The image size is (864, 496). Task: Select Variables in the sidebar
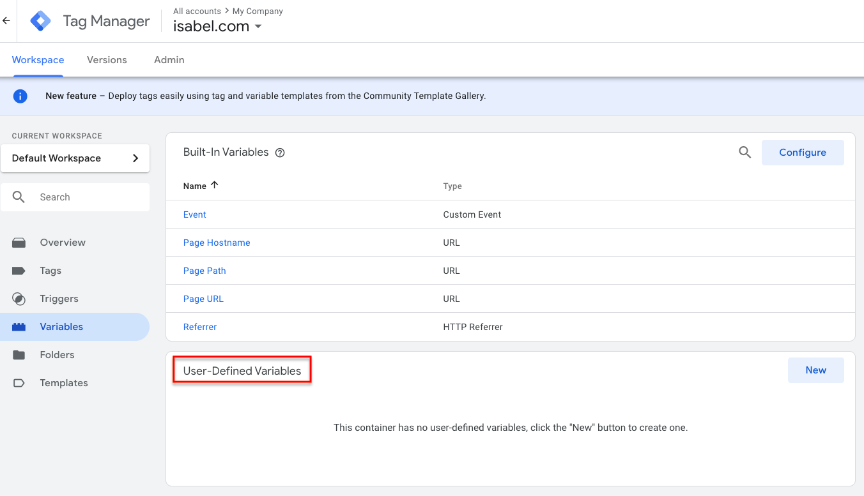(61, 327)
